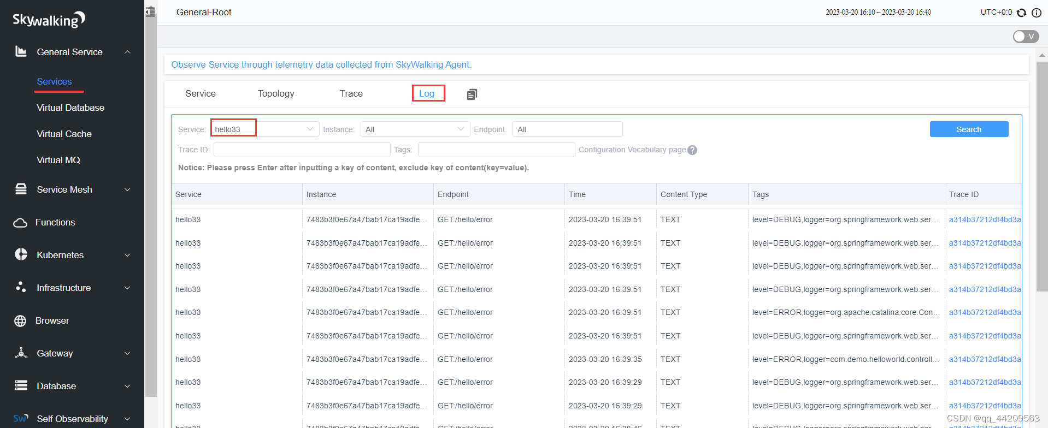1048x428 pixels.
Task: Click the level=ERROR org.apache.catalina tags cell
Action: click(846, 312)
